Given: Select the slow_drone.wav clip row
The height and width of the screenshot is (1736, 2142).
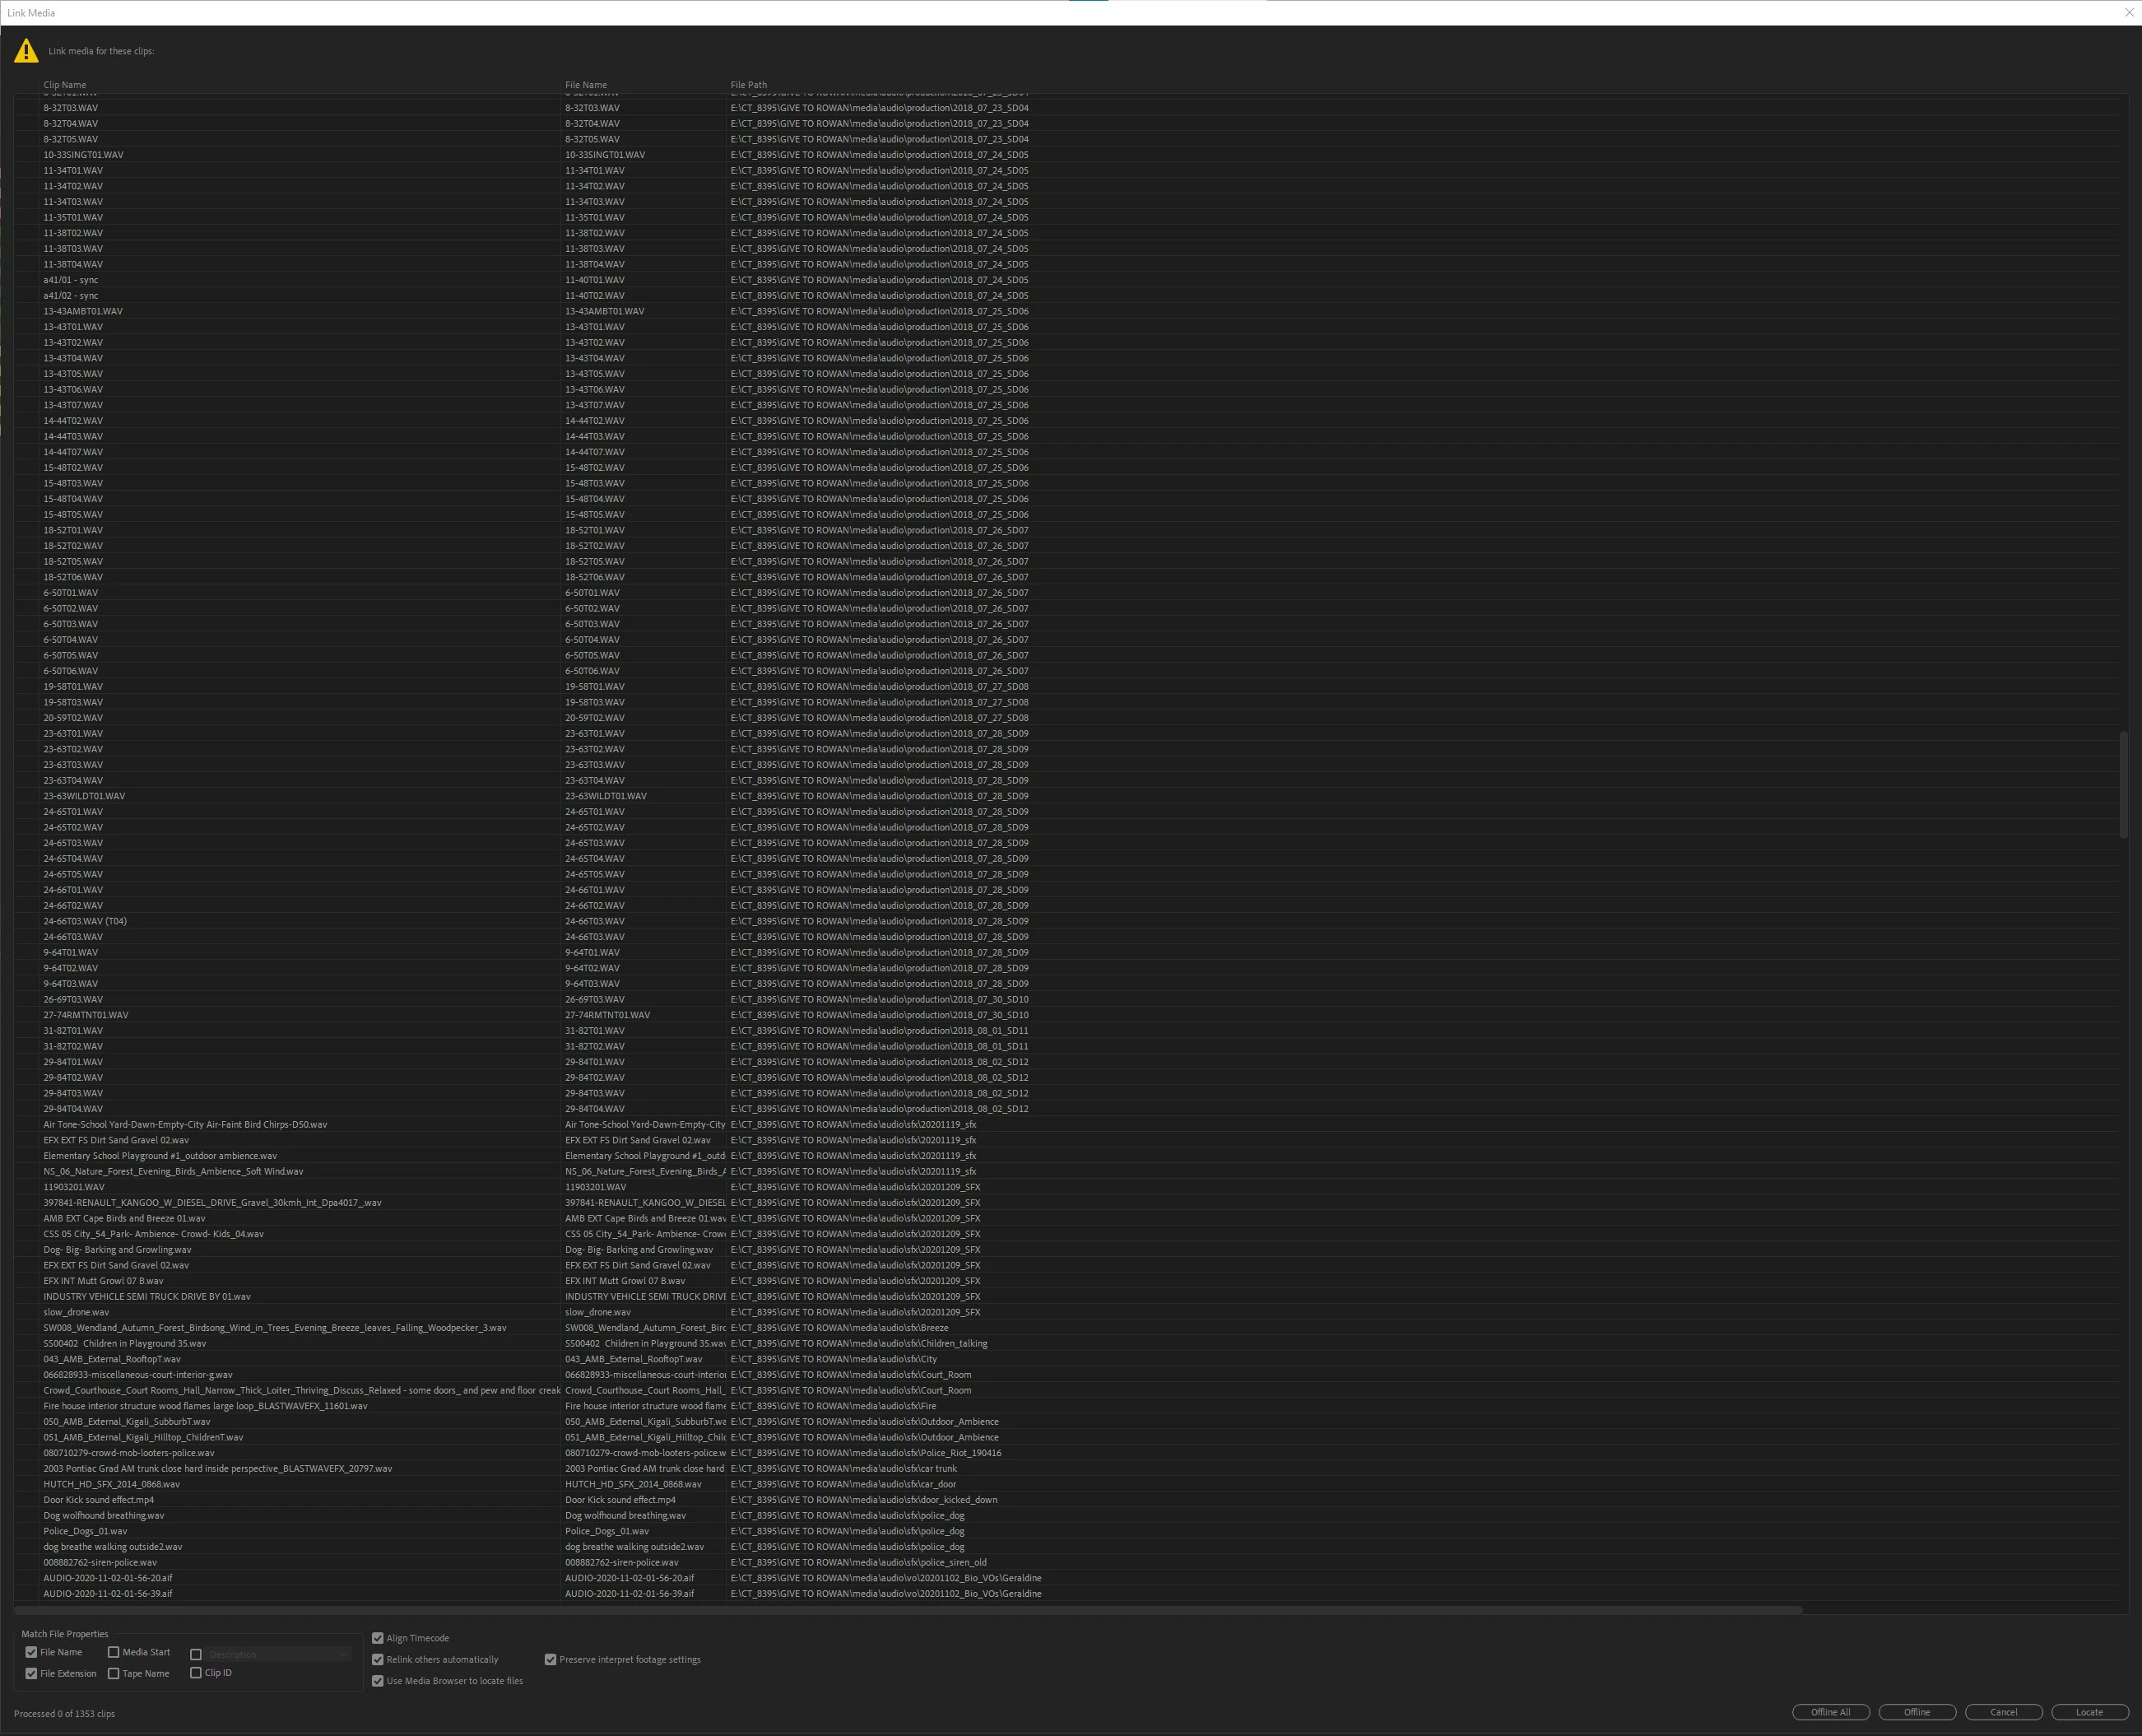Looking at the screenshot, I should (x=77, y=1312).
